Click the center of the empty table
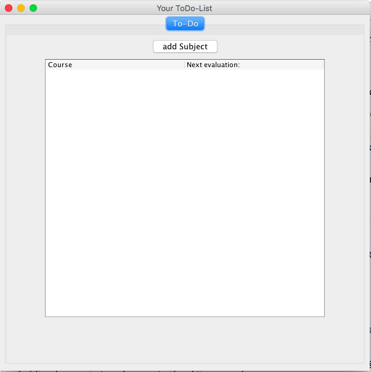Viewport: 371px width, 372px height. pyautogui.click(x=185, y=192)
